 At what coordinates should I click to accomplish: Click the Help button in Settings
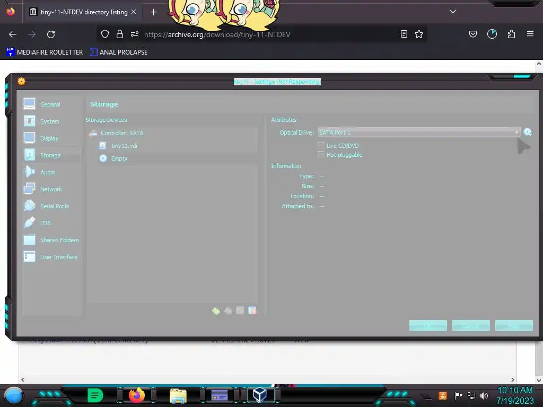pos(514,325)
